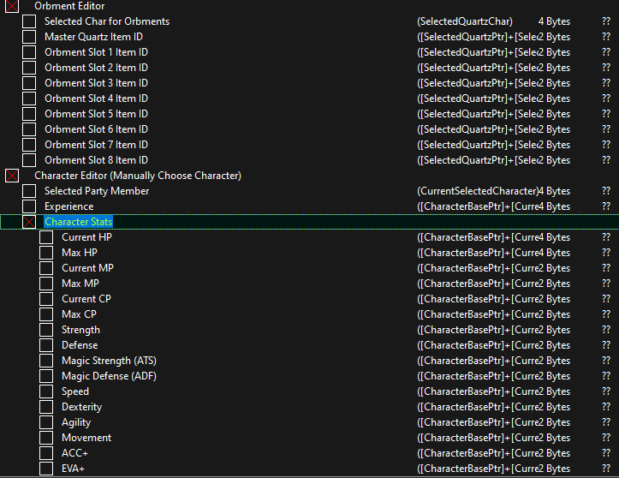Image resolution: width=619 pixels, height=478 pixels.
Task: Select the Selected Char for Orbments description
Action: [x=107, y=21]
